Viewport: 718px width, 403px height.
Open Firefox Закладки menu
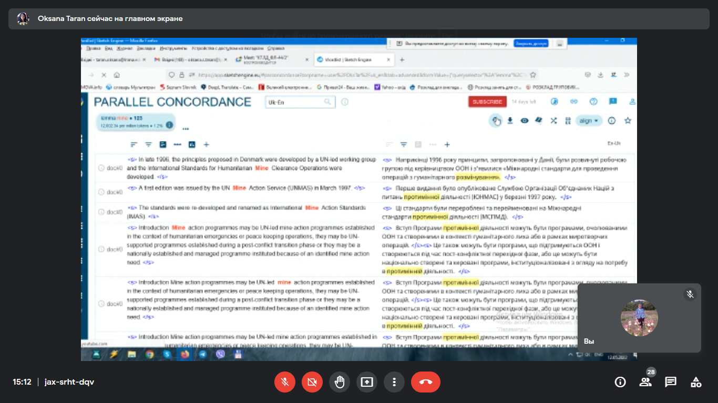click(x=147, y=48)
